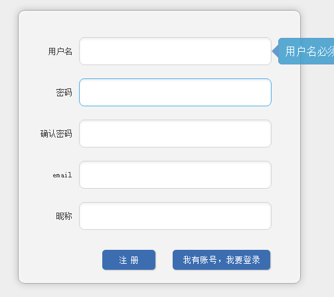Click the 用户名 username input field
The width and height of the screenshot is (334, 297).
tap(175, 51)
